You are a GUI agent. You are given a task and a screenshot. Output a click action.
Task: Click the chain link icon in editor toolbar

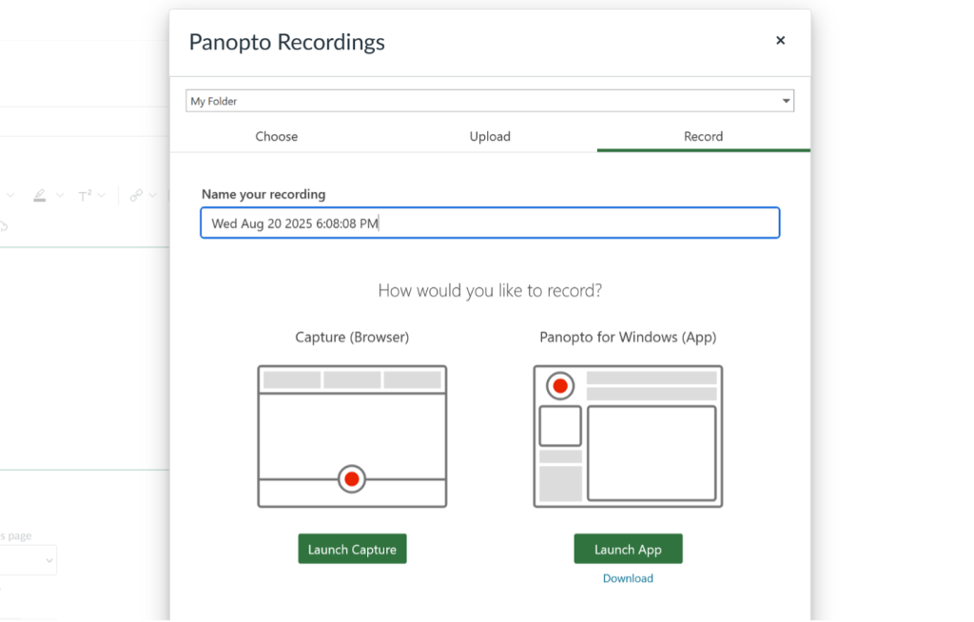(x=136, y=195)
